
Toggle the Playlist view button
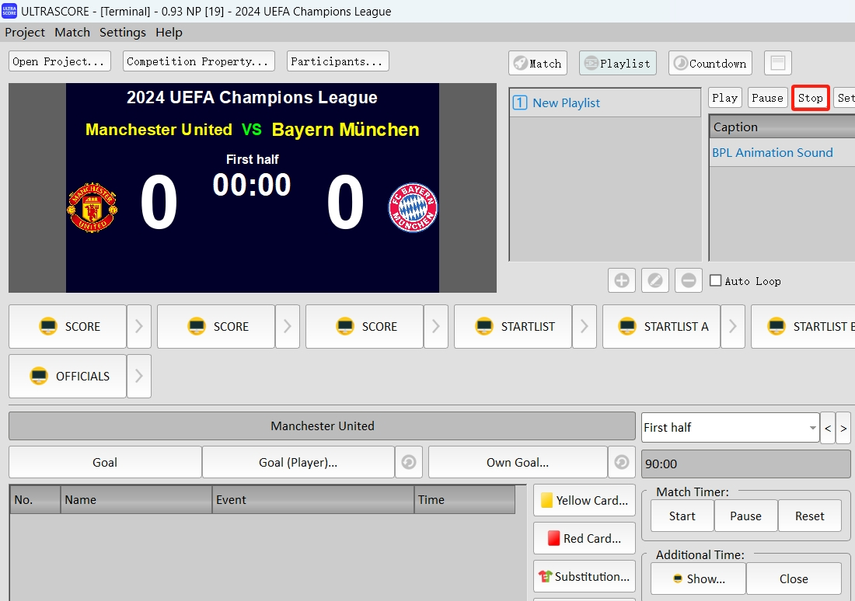(618, 64)
